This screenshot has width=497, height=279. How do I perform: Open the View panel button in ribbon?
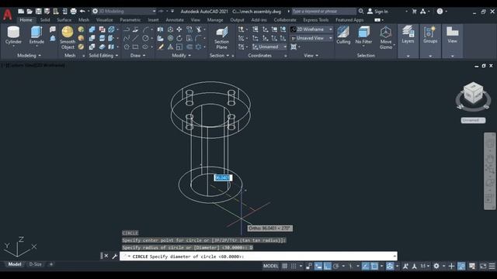coord(452,35)
